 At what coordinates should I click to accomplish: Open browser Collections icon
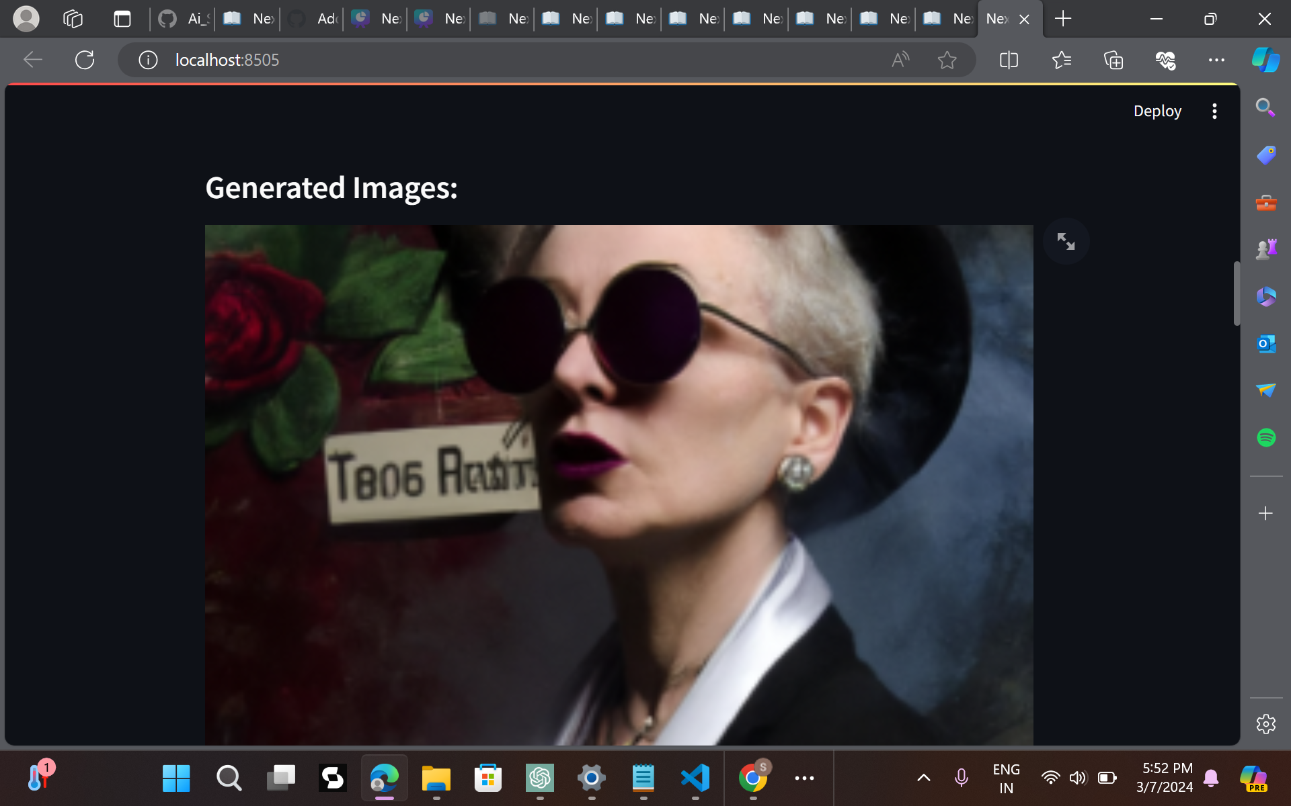click(x=1113, y=60)
